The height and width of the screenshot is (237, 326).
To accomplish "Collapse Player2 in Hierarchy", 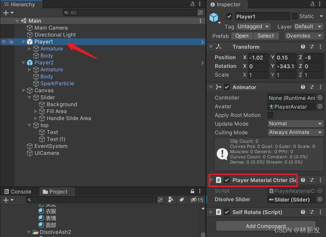I will pyautogui.click(x=23, y=63).
